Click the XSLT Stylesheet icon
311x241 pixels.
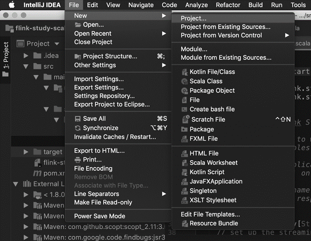[185, 200]
